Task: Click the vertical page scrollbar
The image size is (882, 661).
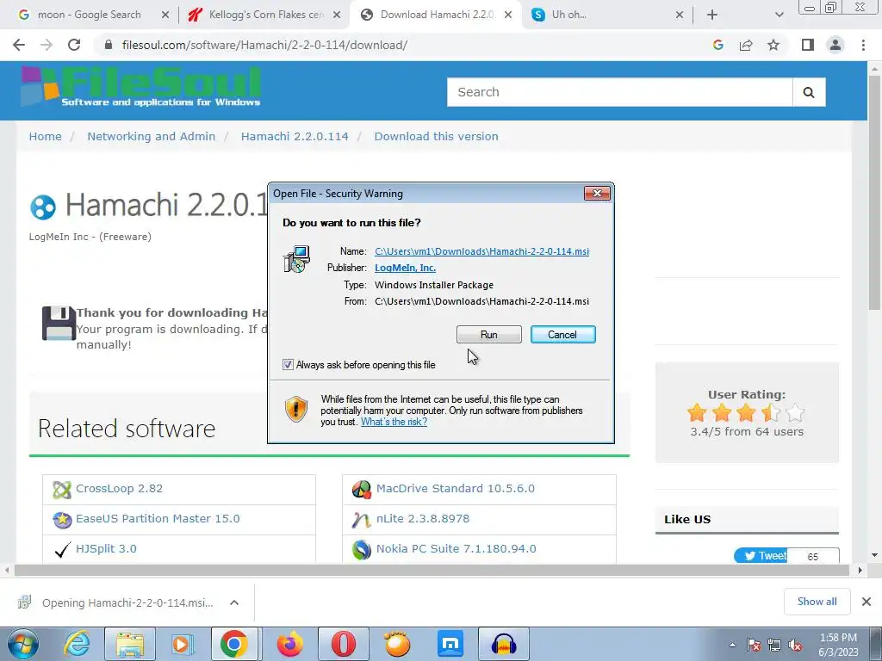Action: coord(874,192)
